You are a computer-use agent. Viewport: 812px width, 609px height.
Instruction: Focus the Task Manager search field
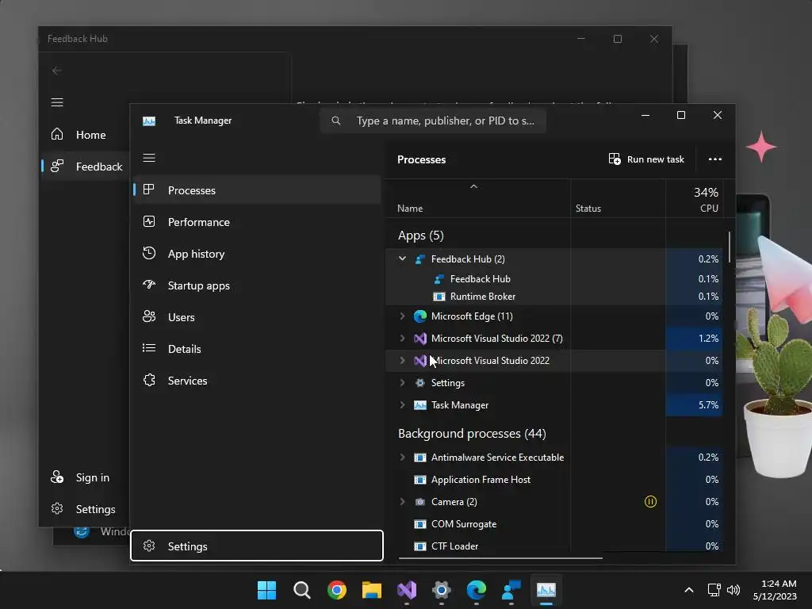(x=433, y=121)
